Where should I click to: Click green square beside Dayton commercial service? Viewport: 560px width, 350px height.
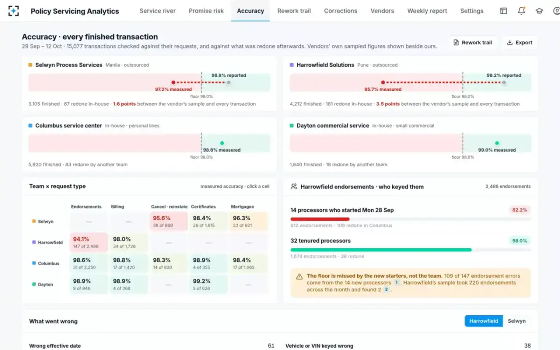(x=292, y=126)
